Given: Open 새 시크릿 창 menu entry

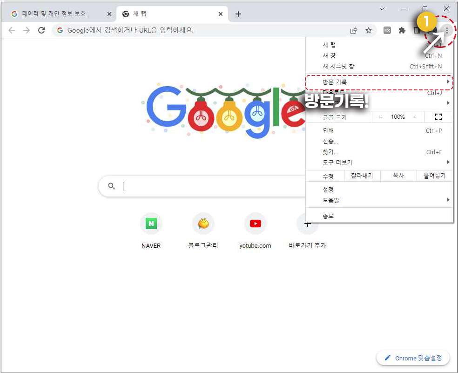Looking at the screenshot, I should [379, 66].
